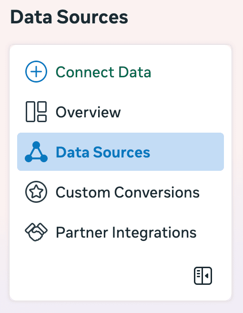Collapse the sidebar navigation panel
The height and width of the screenshot is (313, 243).
click(203, 276)
